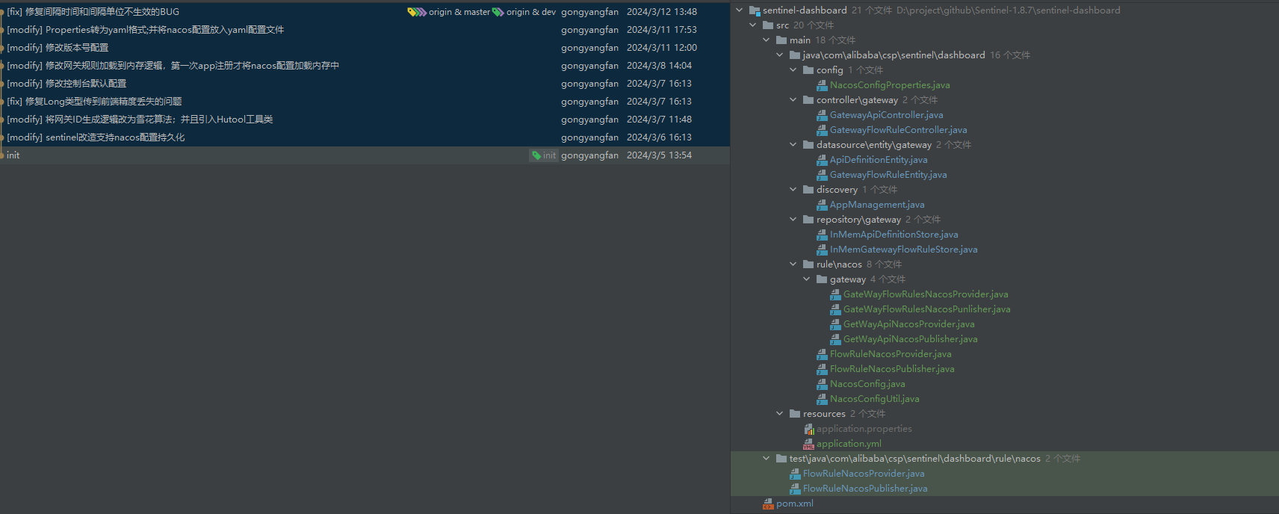Collapse the controller\gateway folder node
Viewport: 1279px width, 514px height.
(x=793, y=100)
